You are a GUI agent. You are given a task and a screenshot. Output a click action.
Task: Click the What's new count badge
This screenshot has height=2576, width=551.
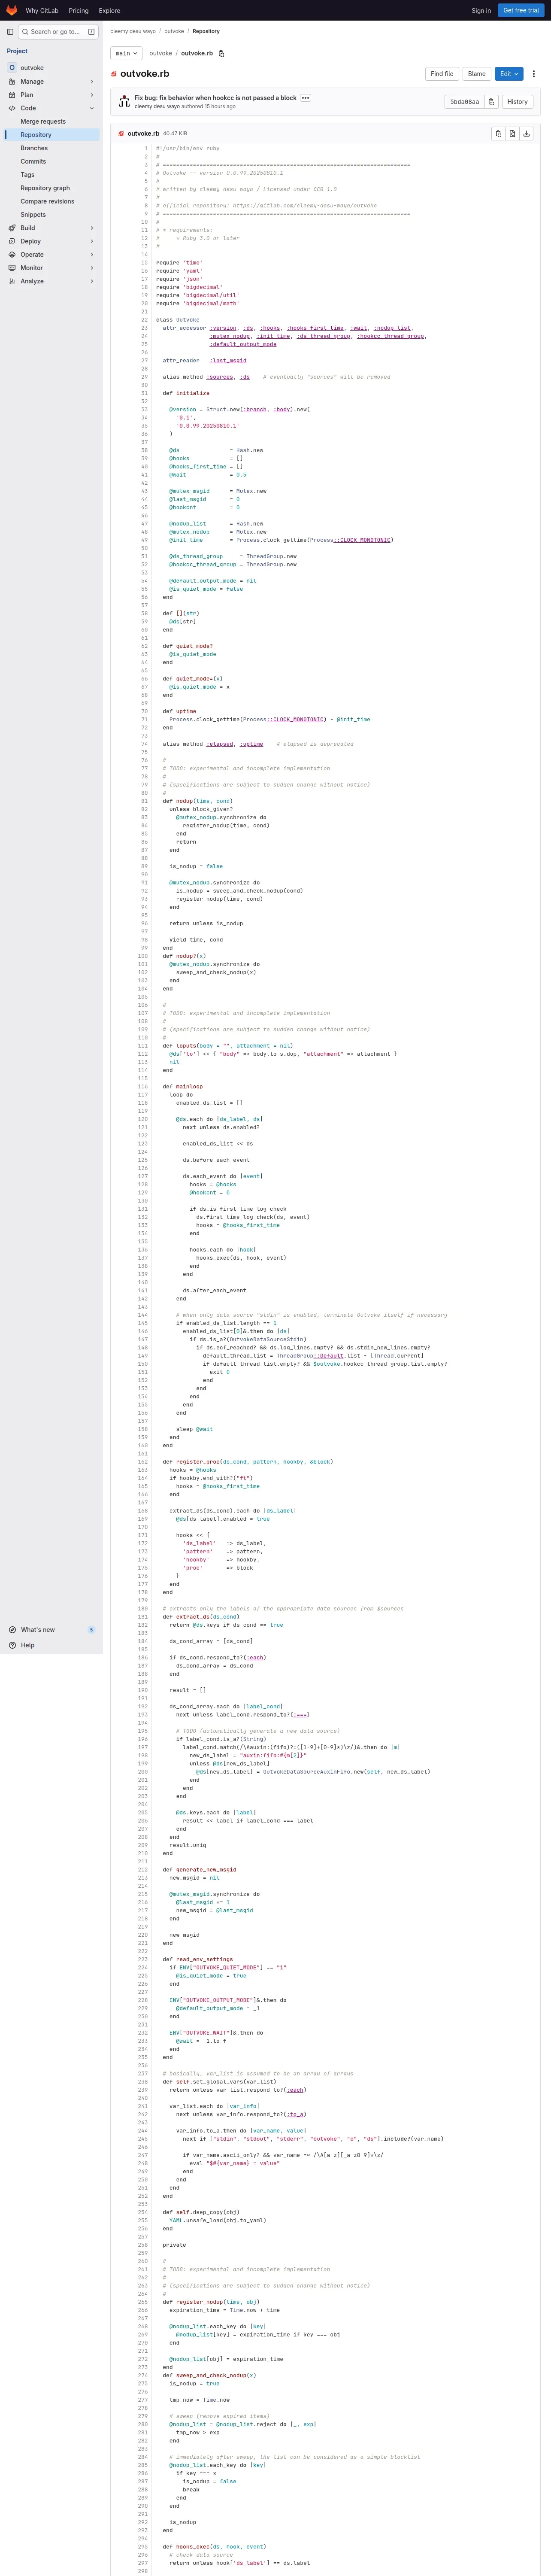[x=92, y=1630]
